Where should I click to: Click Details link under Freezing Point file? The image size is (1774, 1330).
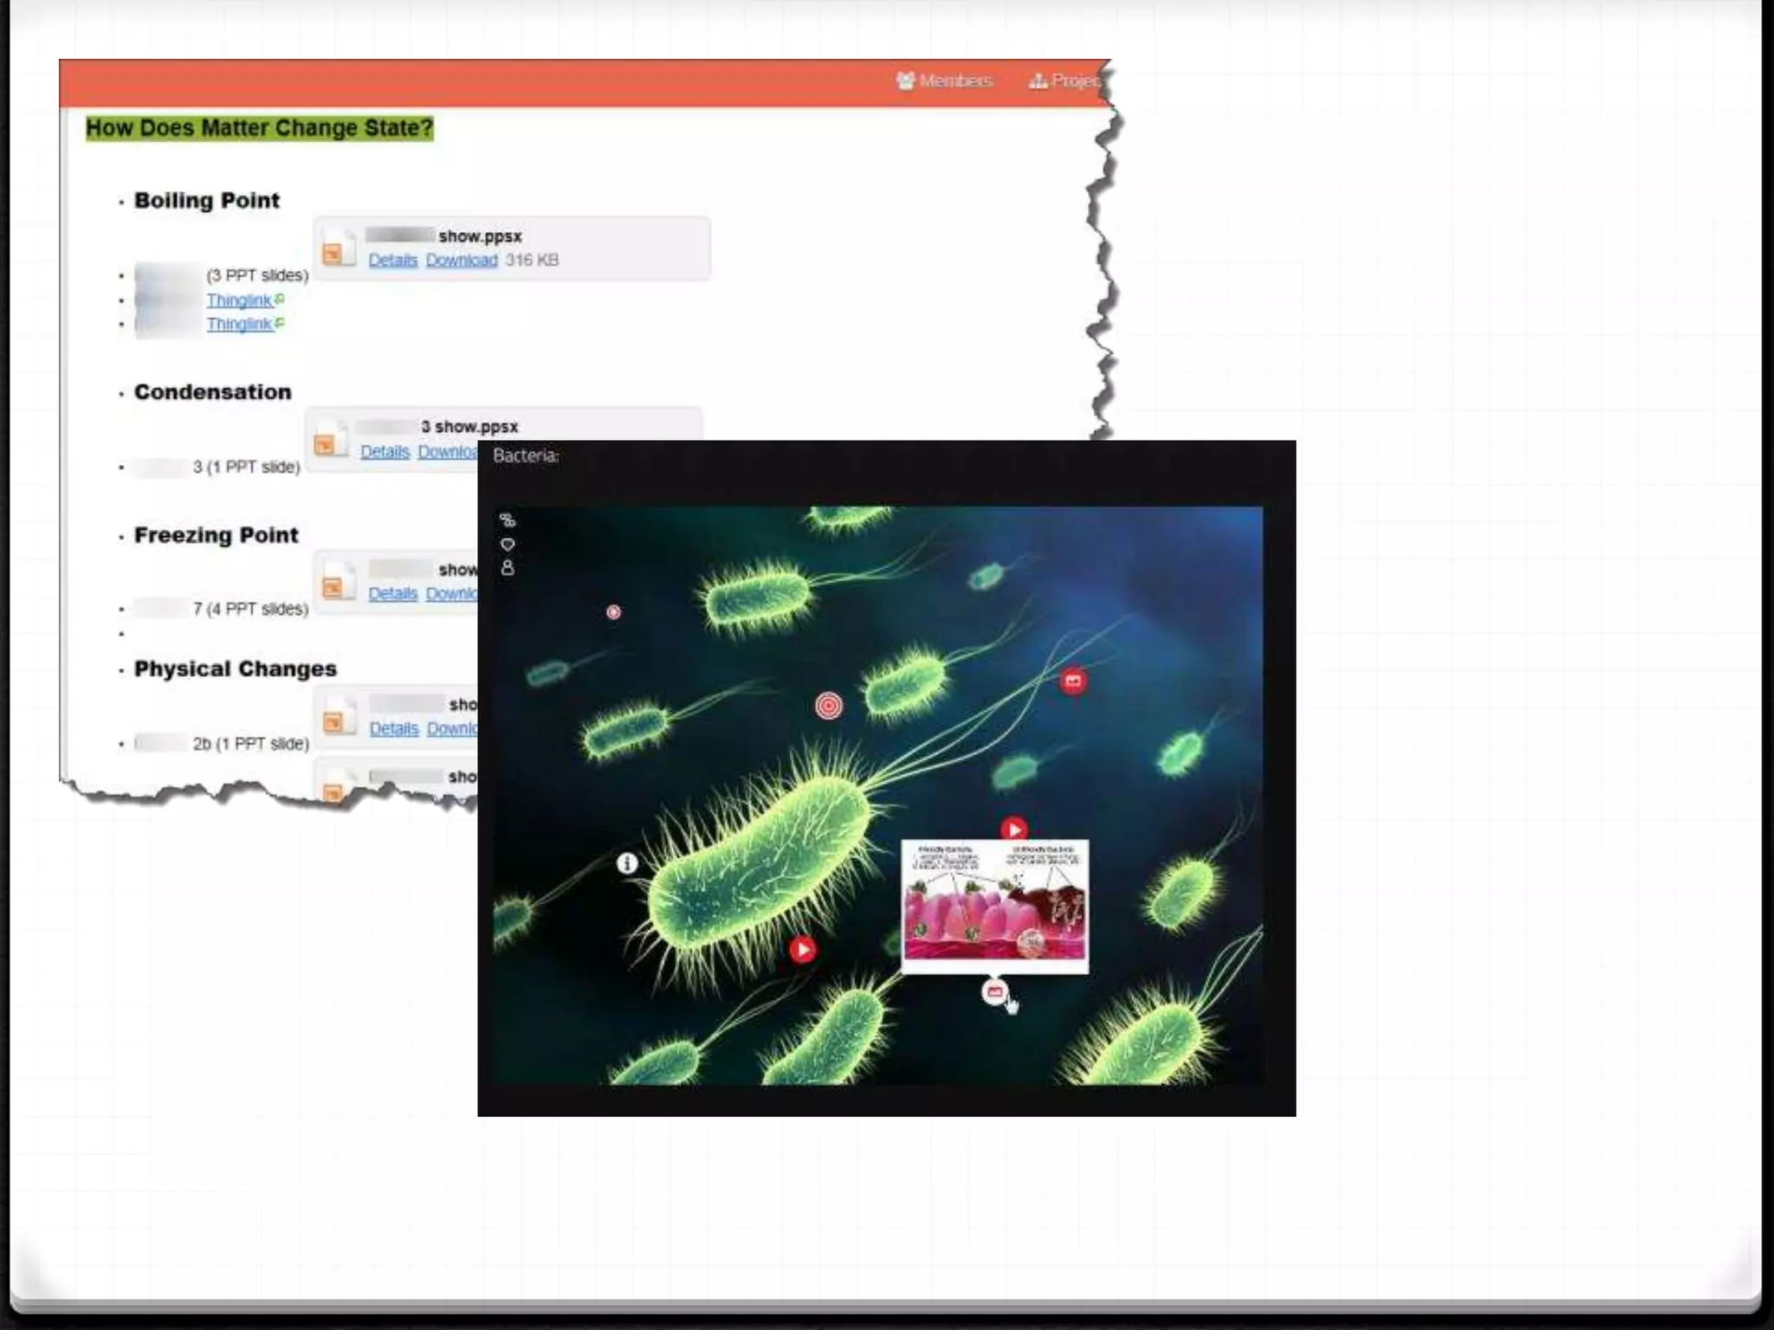point(392,593)
